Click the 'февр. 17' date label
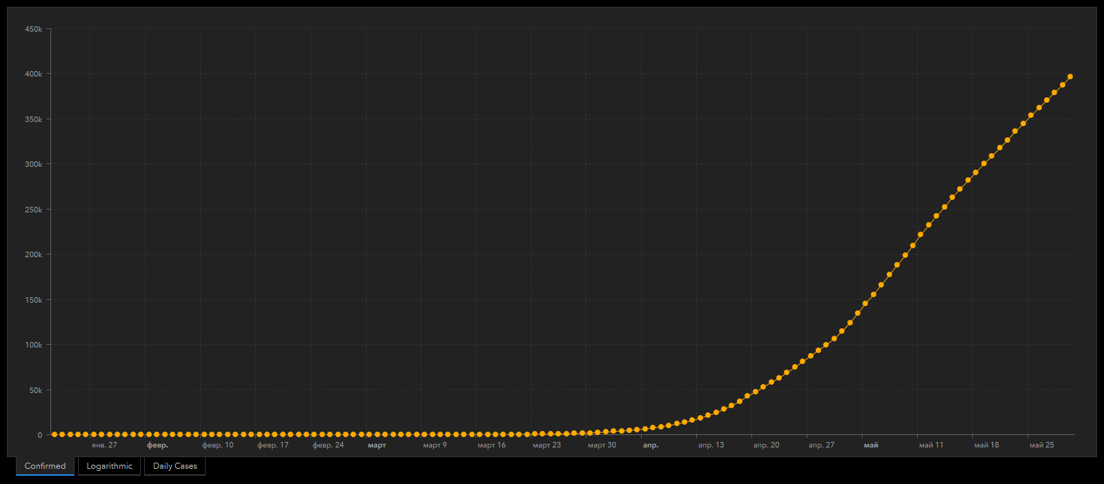 273,445
